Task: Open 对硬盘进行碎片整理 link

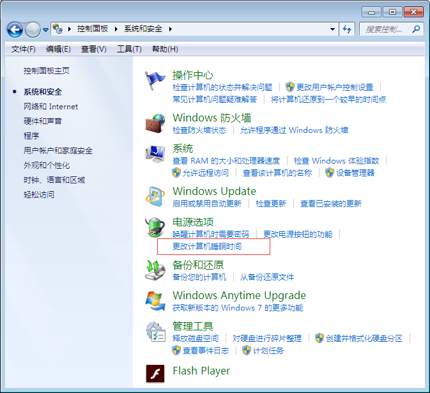Action: click(267, 338)
